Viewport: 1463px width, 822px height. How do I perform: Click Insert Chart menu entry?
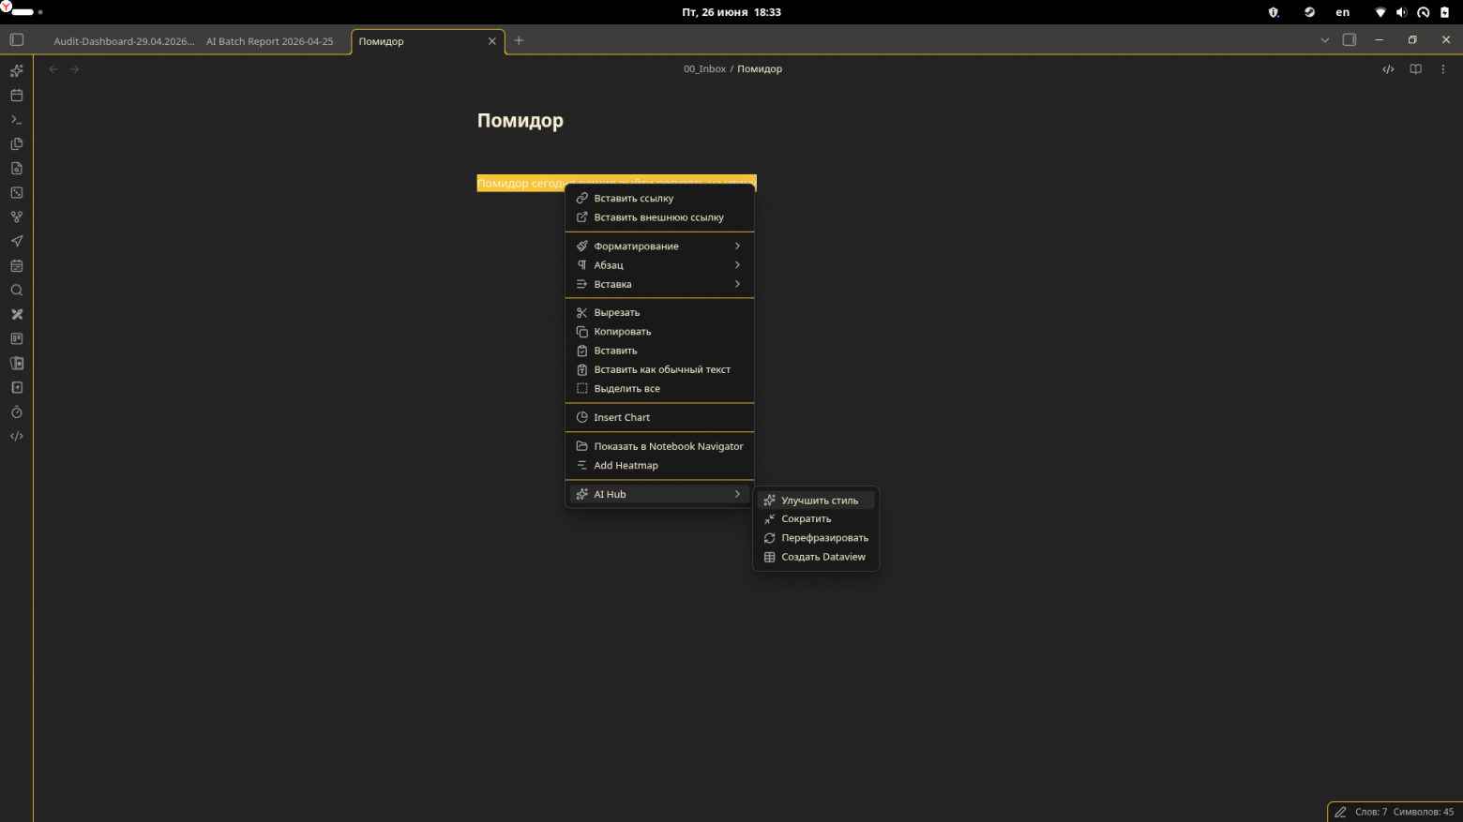[x=659, y=418]
